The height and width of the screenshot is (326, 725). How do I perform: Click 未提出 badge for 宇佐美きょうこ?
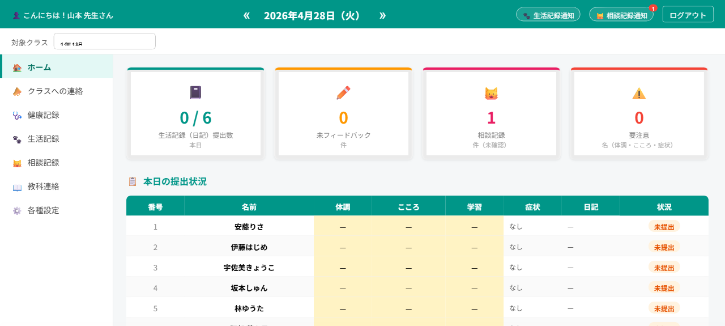tap(664, 268)
